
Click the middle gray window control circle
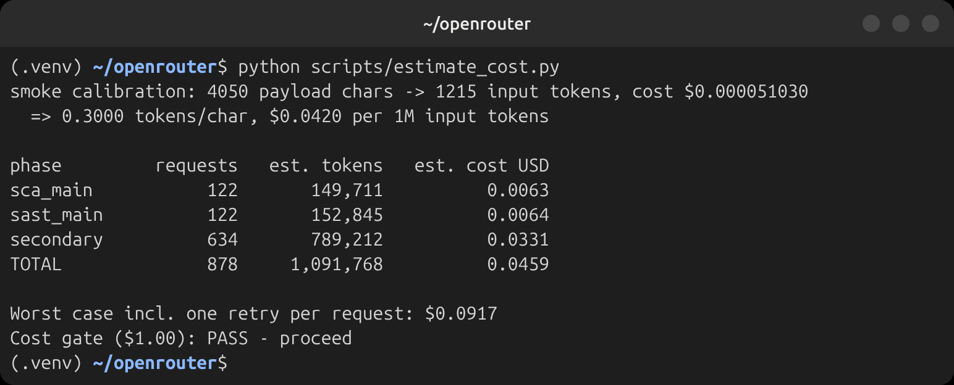coord(901,23)
